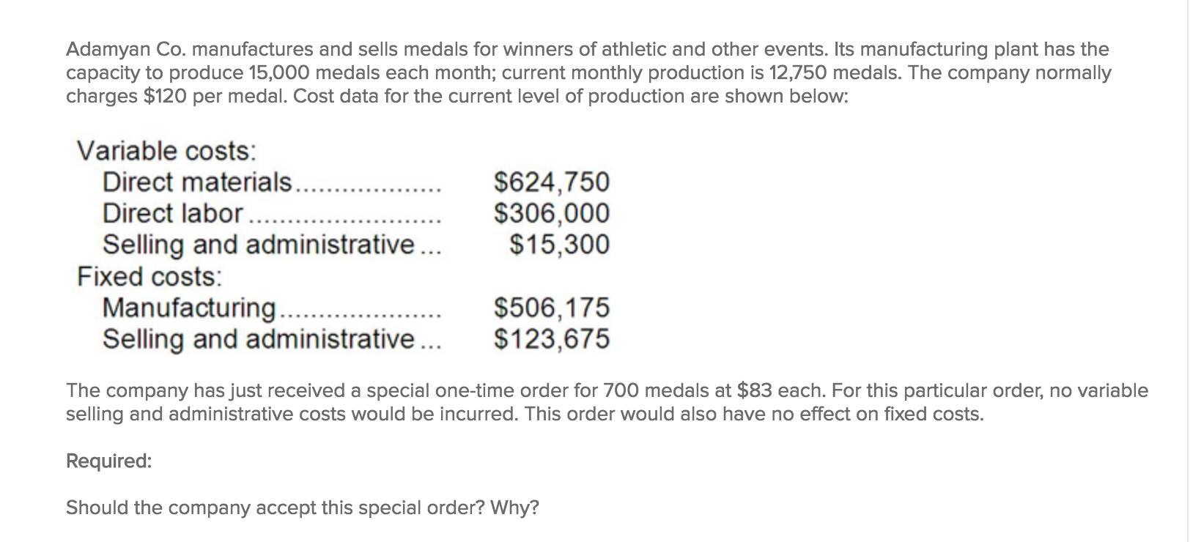
Task: Click the variable selling and administrative $15,300 value
Action: click(x=560, y=245)
